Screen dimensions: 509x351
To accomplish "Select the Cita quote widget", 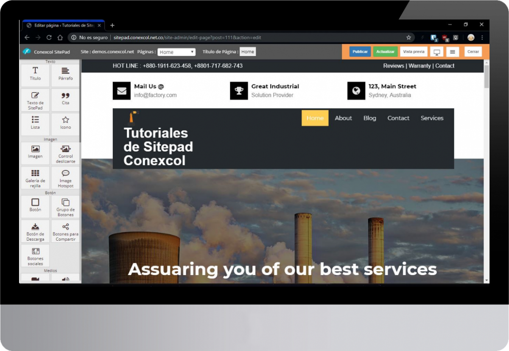I will (65, 100).
